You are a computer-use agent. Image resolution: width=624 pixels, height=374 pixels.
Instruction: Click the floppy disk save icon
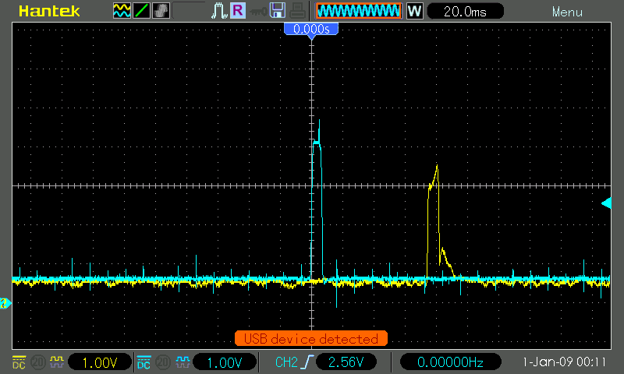pyautogui.click(x=278, y=11)
